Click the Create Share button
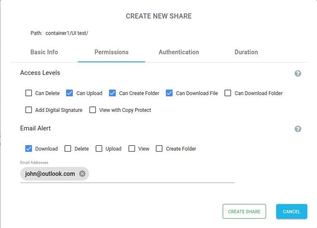 tap(244, 212)
